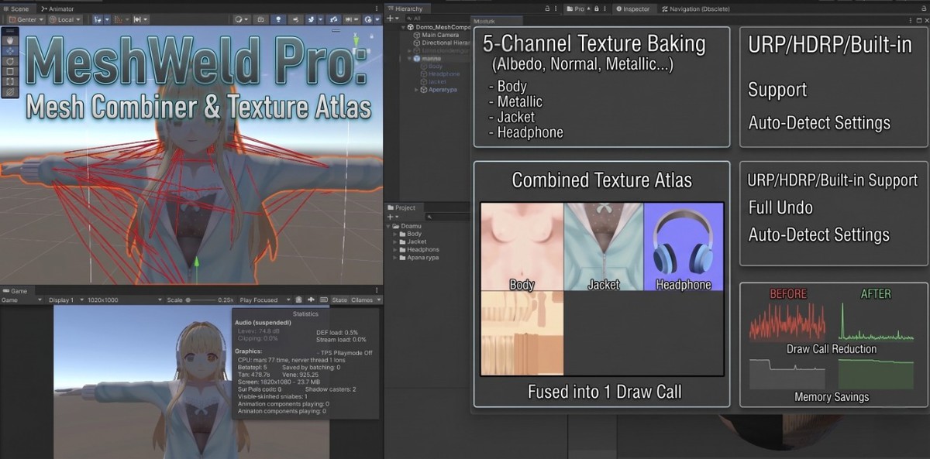Select Headphone object in Hierarchy
The height and width of the screenshot is (459, 930).
(x=443, y=74)
